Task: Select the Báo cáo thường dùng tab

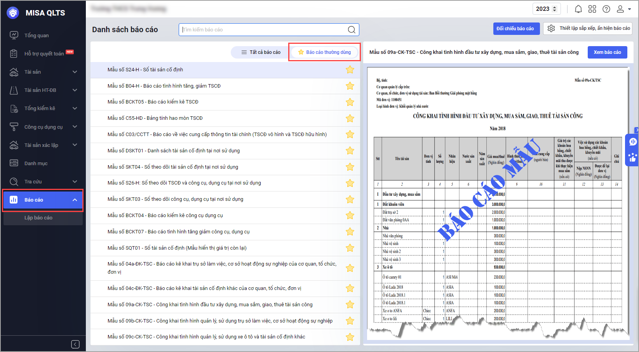Action: tap(324, 52)
